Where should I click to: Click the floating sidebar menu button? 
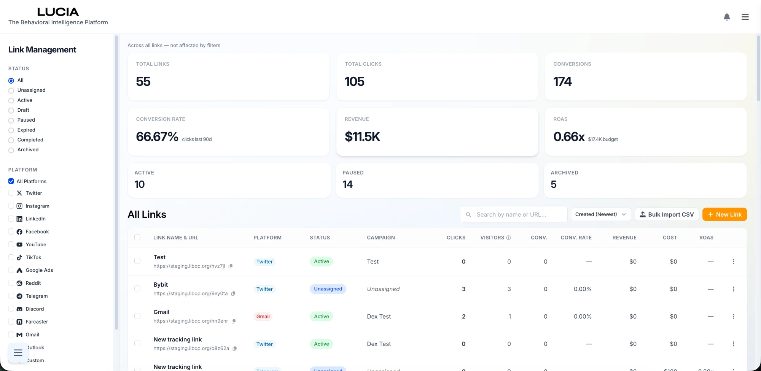click(x=18, y=353)
